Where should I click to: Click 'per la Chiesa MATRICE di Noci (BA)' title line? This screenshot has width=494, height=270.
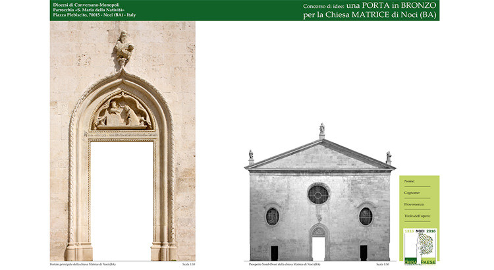(370, 14)
